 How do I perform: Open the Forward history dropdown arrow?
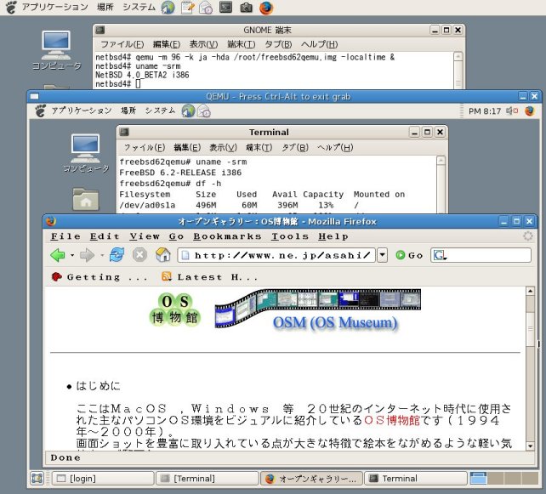click(102, 256)
